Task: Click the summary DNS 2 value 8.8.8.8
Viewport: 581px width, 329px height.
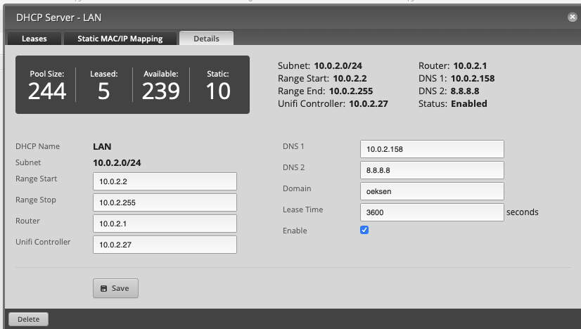Action: (465, 91)
